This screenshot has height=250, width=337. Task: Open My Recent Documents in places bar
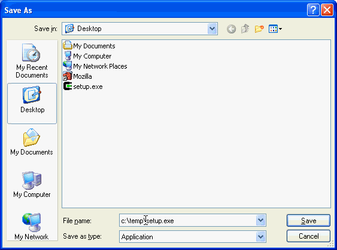pos(32,61)
